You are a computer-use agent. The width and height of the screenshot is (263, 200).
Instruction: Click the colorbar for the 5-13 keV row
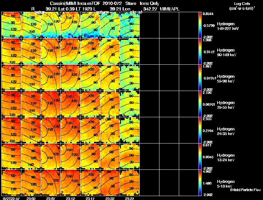coord(200,183)
